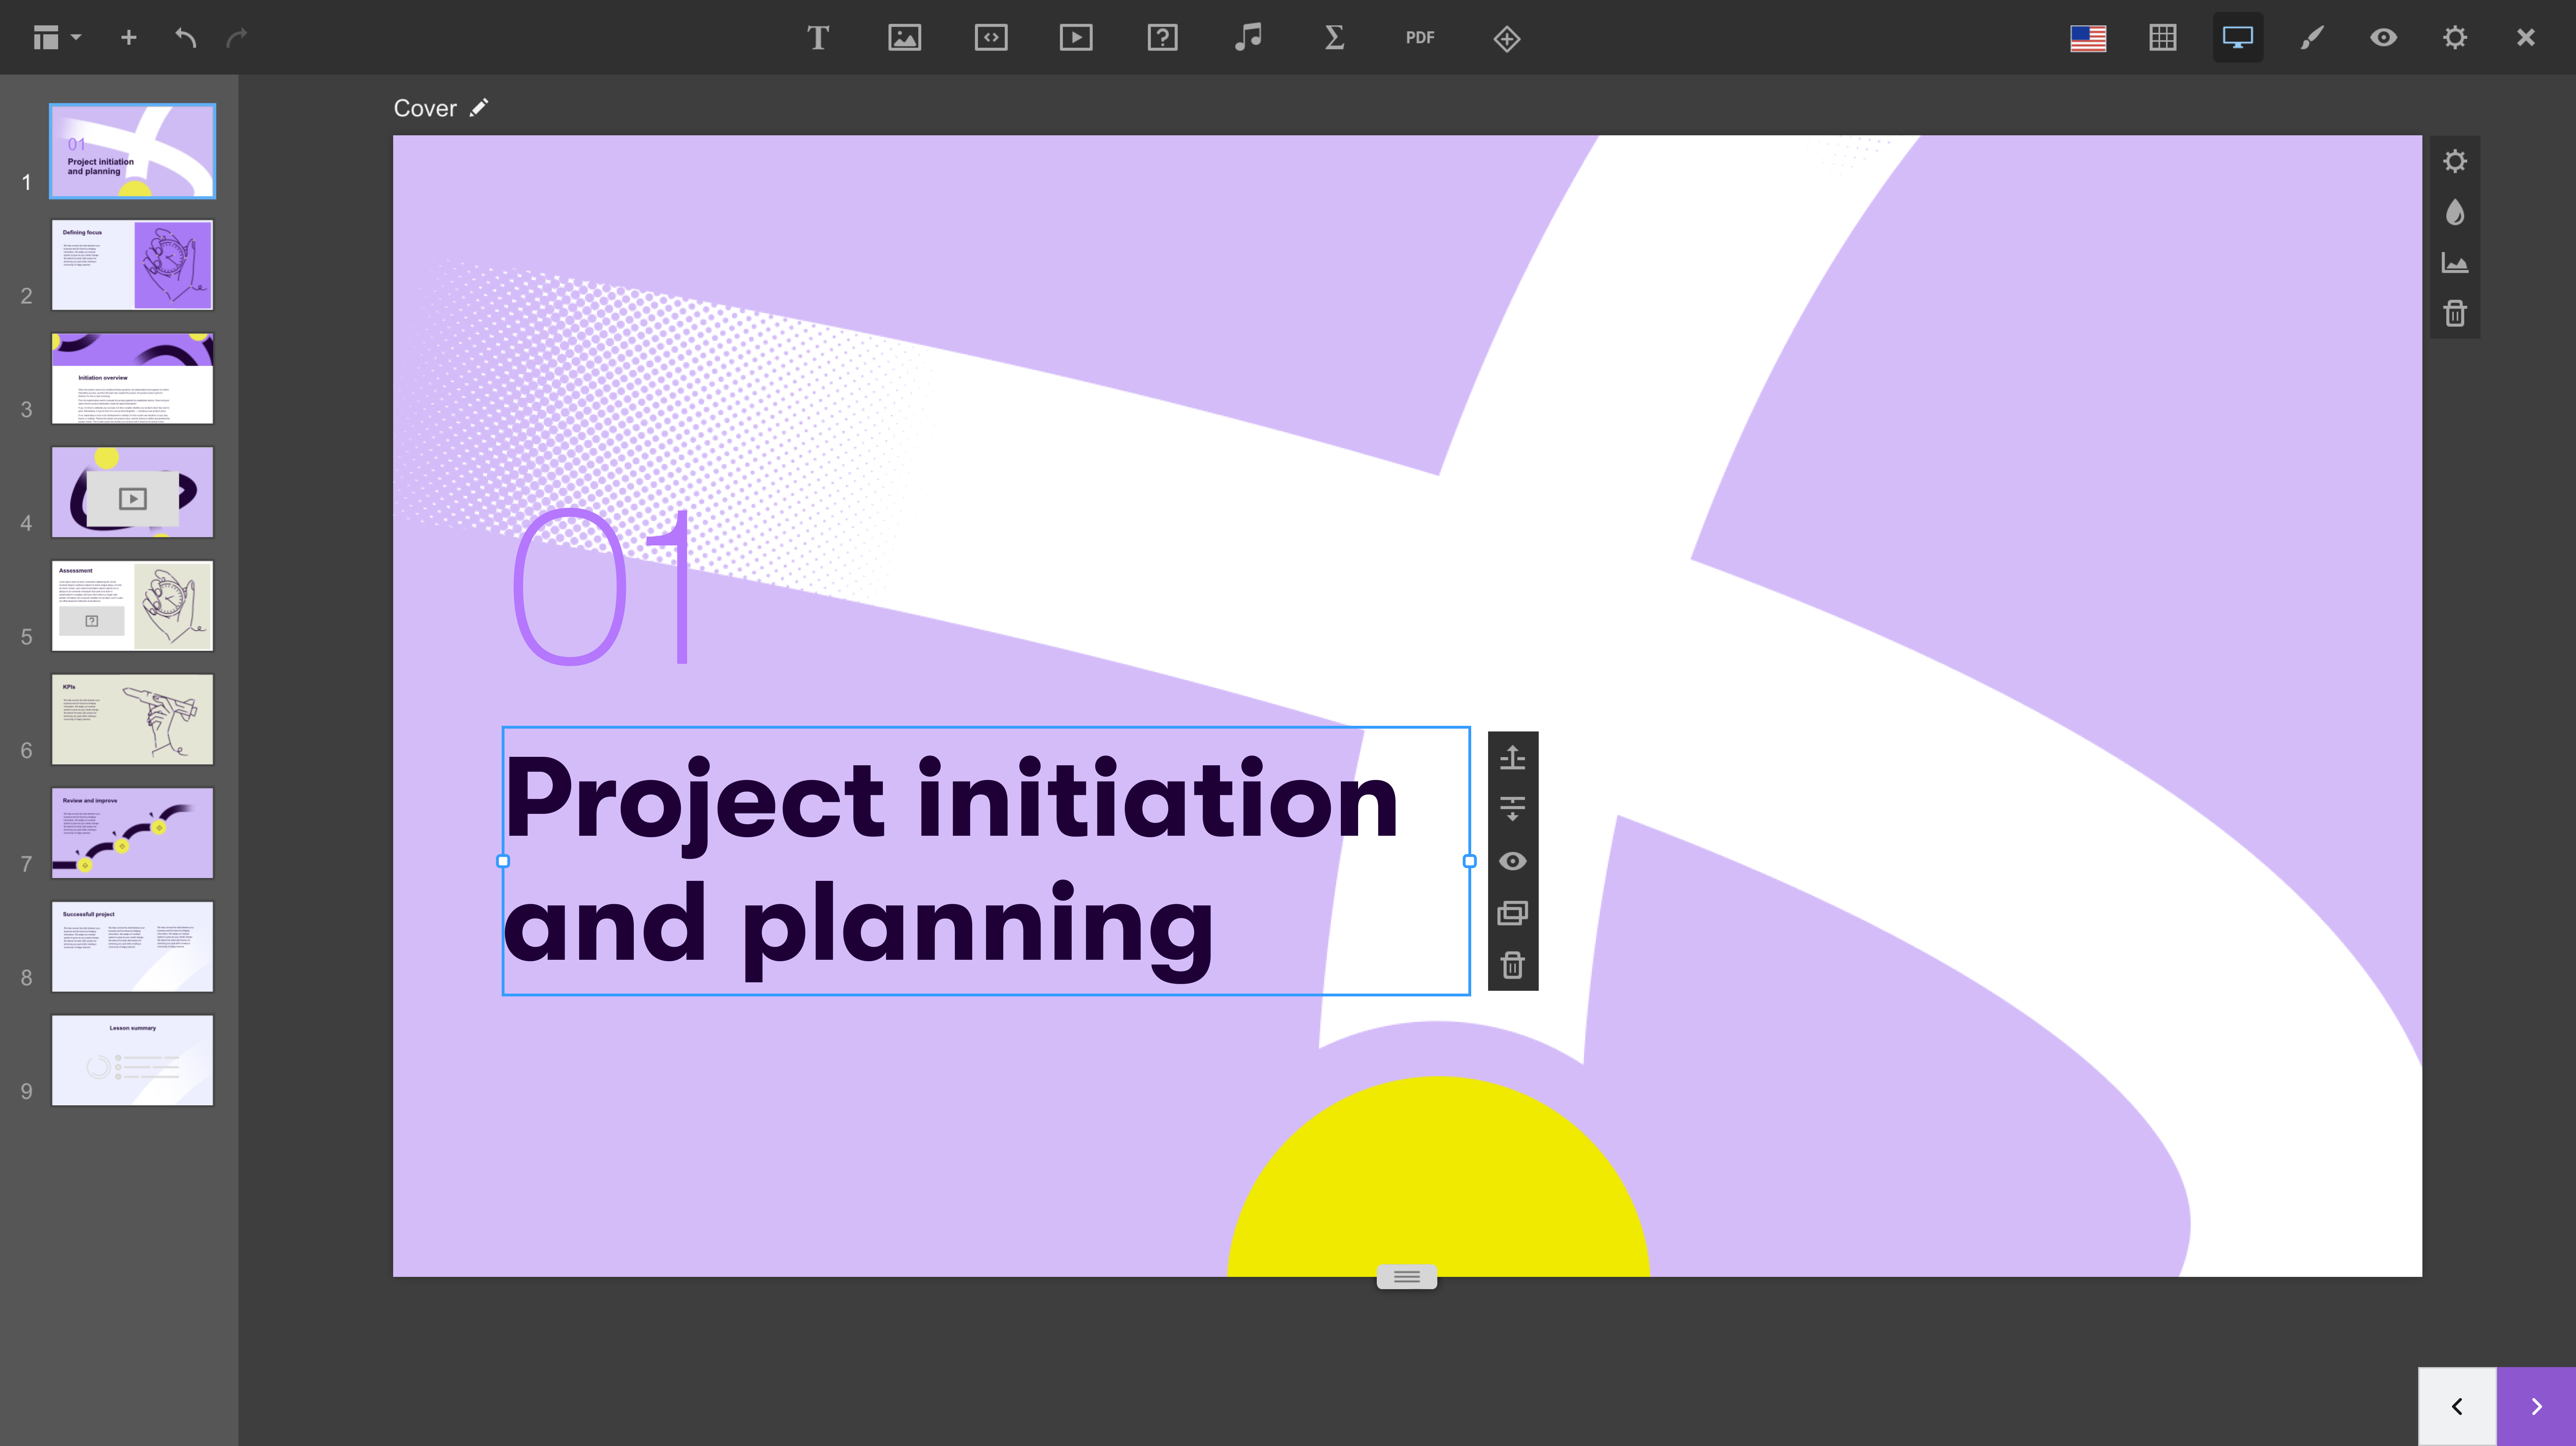Add a new slide with plus icon

pos(128,38)
